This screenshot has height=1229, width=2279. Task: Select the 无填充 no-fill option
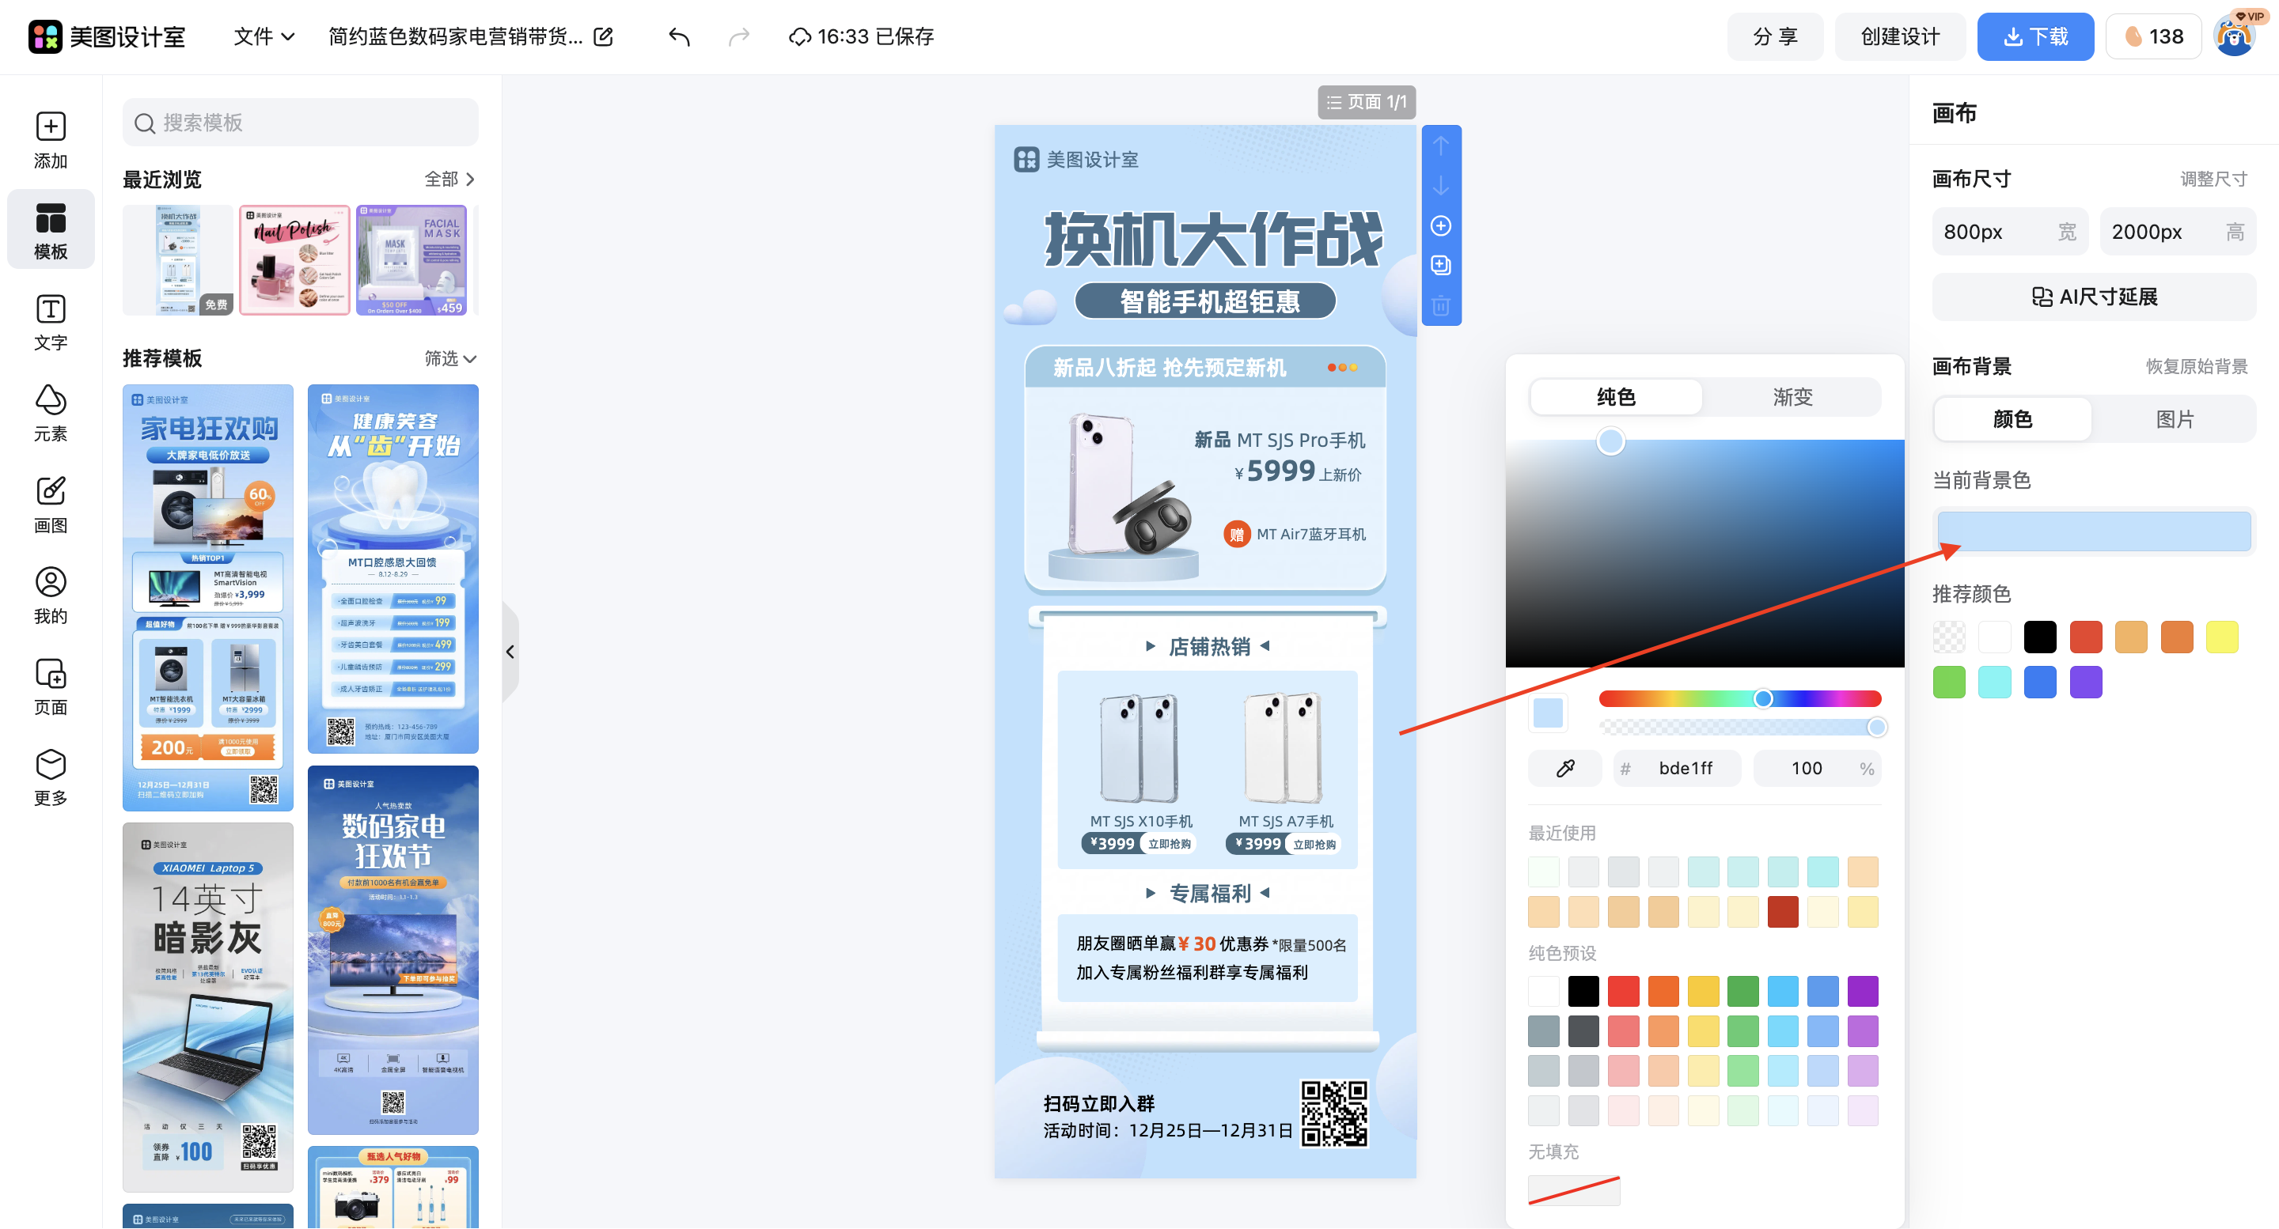point(1574,1190)
